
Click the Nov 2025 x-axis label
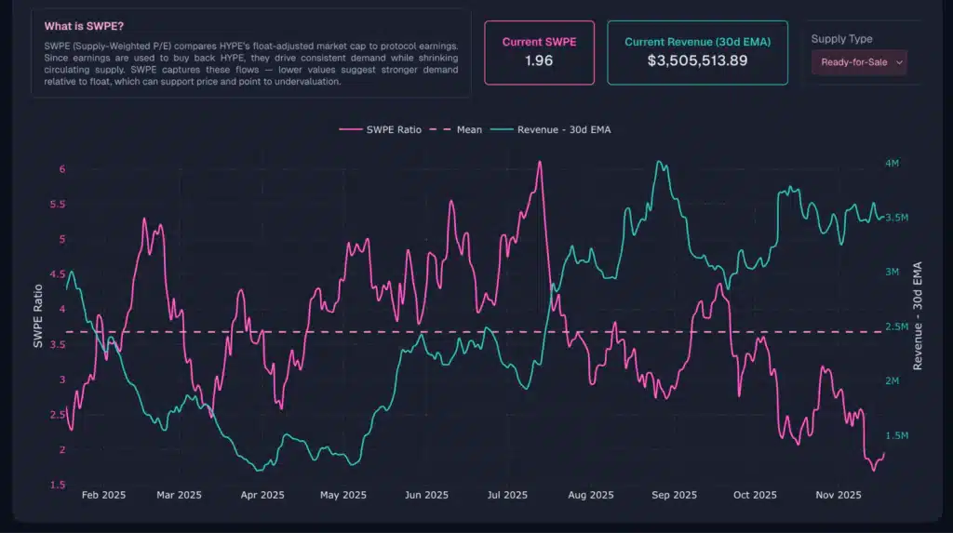point(838,495)
